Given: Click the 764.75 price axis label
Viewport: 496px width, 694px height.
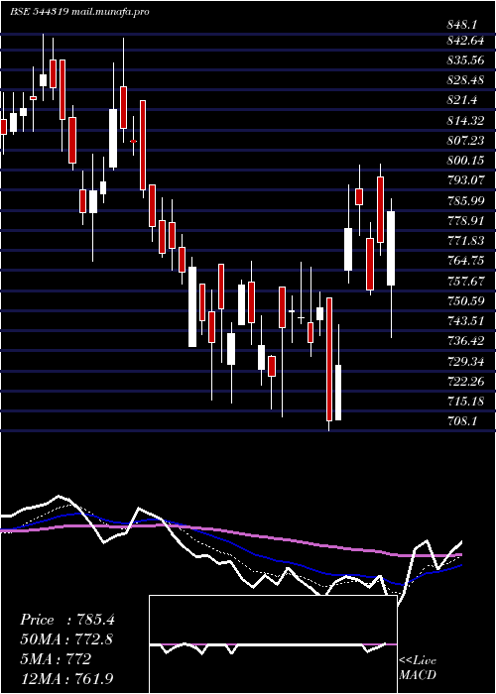Looking at the screenshot, I should tap(464, 261).
